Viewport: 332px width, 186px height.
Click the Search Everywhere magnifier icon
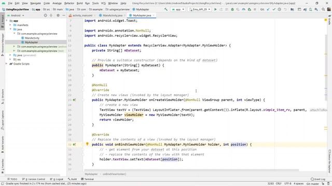[323, 9]
